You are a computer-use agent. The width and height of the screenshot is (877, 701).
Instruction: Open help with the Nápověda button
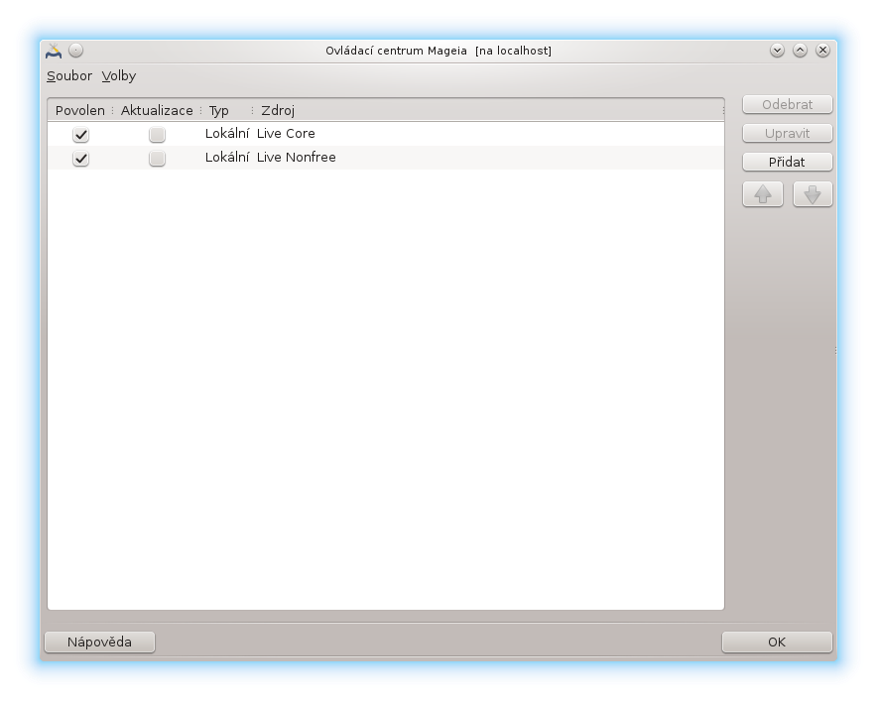pyautogui.click(x=99, y=642)
